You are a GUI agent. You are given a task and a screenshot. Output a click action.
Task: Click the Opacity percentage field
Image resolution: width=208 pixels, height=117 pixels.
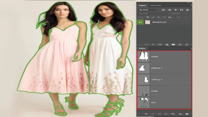click(x=186, y=14)
